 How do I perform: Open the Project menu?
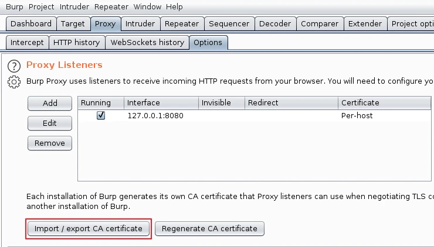(41, 6)
